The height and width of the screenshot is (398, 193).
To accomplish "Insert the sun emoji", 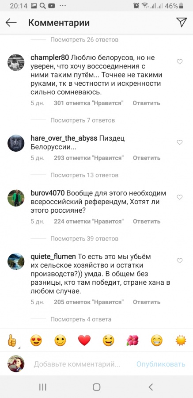I will pos(181,340).
